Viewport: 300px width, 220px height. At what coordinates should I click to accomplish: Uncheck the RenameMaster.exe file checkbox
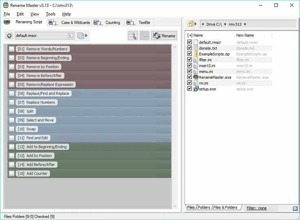click(x=190, y=77)
